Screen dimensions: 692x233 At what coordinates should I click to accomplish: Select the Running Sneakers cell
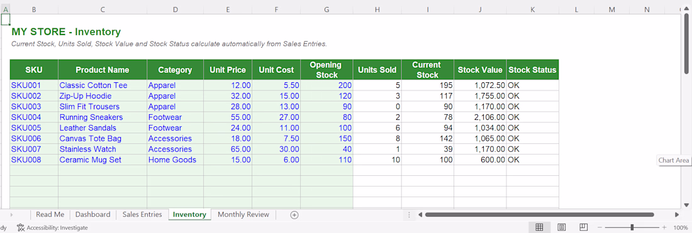pyautogui.click(x=103, y=117)
